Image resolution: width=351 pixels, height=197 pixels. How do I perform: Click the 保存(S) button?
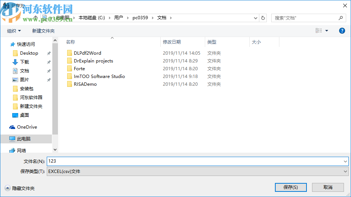pos(291,187)
